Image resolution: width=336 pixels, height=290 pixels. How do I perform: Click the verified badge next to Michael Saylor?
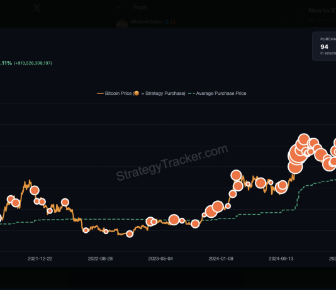click(x=167, y=21)
